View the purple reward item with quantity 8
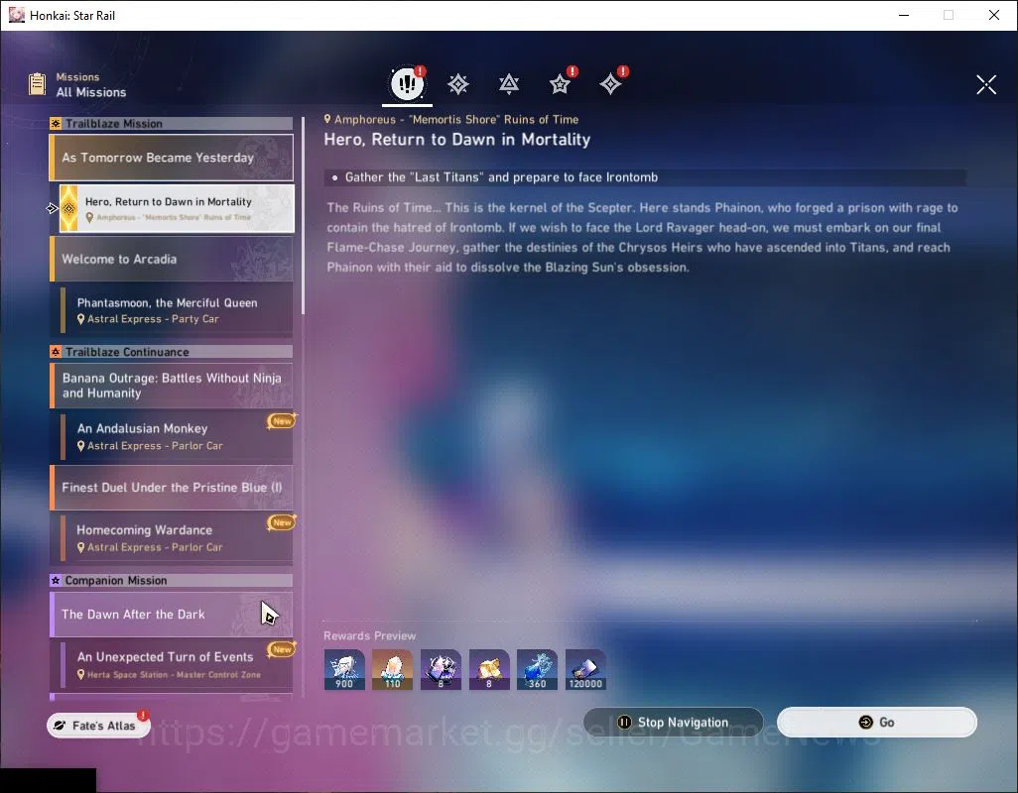 pyautogui.click(x=441, y=669)
